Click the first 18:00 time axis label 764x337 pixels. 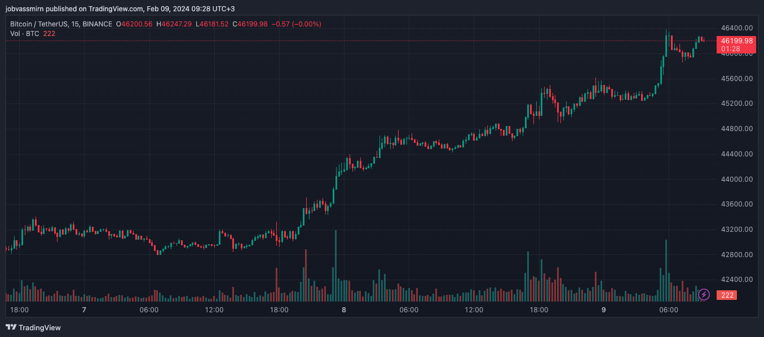pos(20,310)
